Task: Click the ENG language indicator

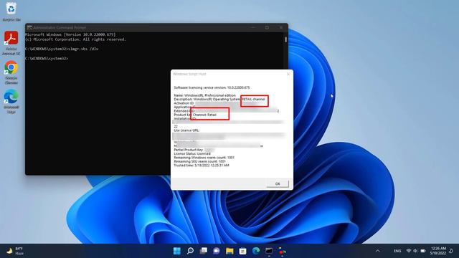Action: (x=397, y=251)
